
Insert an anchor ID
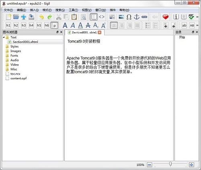pyautogui.click(x=137, y=17)
